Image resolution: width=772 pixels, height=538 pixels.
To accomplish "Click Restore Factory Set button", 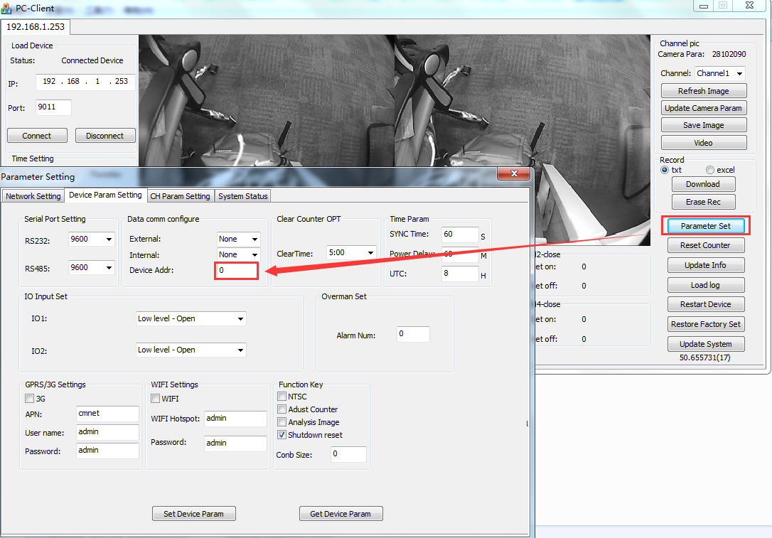I will coord(705,324).
